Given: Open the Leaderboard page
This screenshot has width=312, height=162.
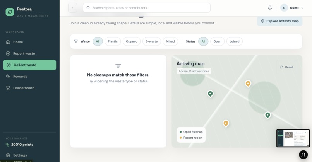Looking at the screenshot, I should pos(30,88).
